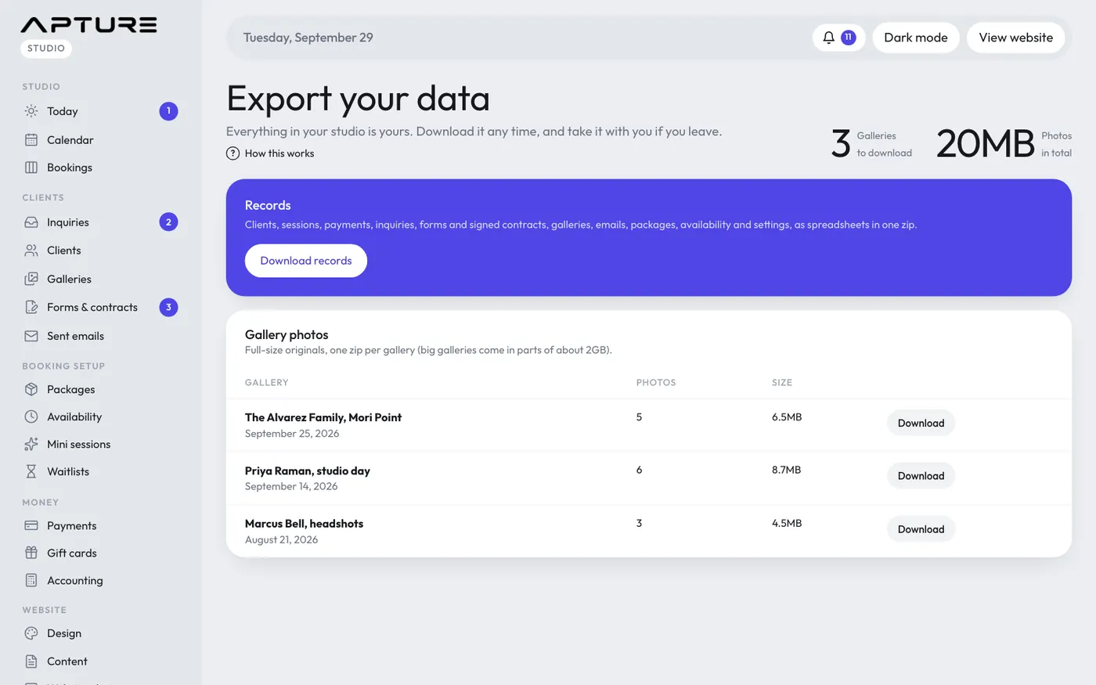Click gallery title The Alvarez Family, Mori Point
This screenshot has width=1096, height=685.
(x=323, y=417)
